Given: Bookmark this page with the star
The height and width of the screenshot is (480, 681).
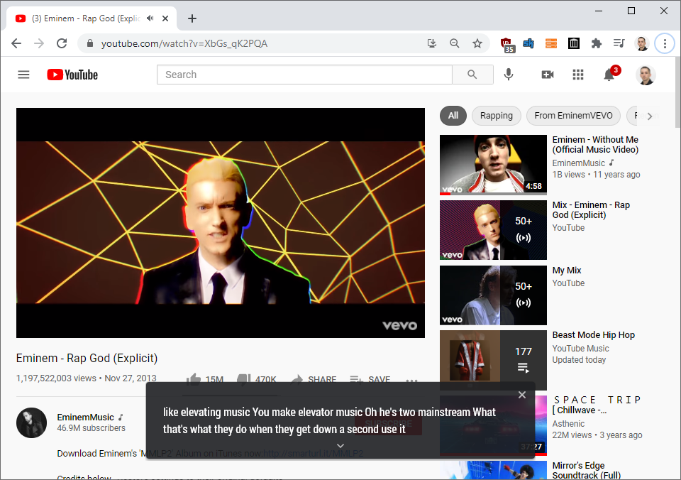Looking at the screenshot, I should coord(477,43).
